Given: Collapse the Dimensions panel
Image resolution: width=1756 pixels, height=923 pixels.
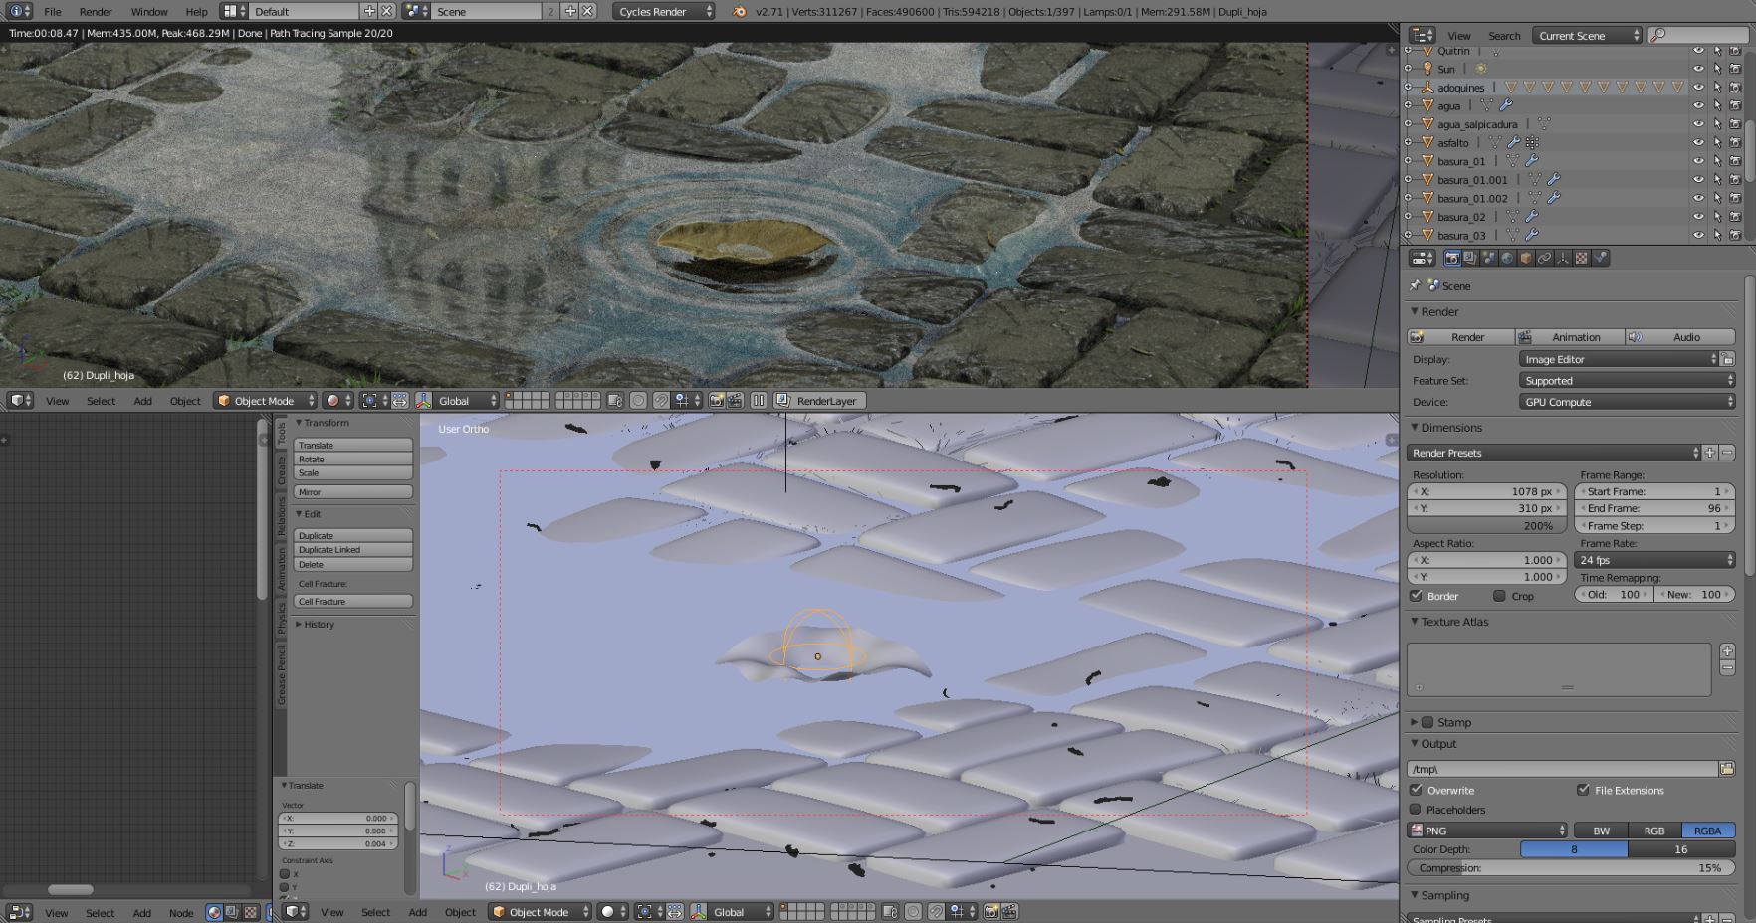Looking at the screenshot, I should click(1450, 428).
